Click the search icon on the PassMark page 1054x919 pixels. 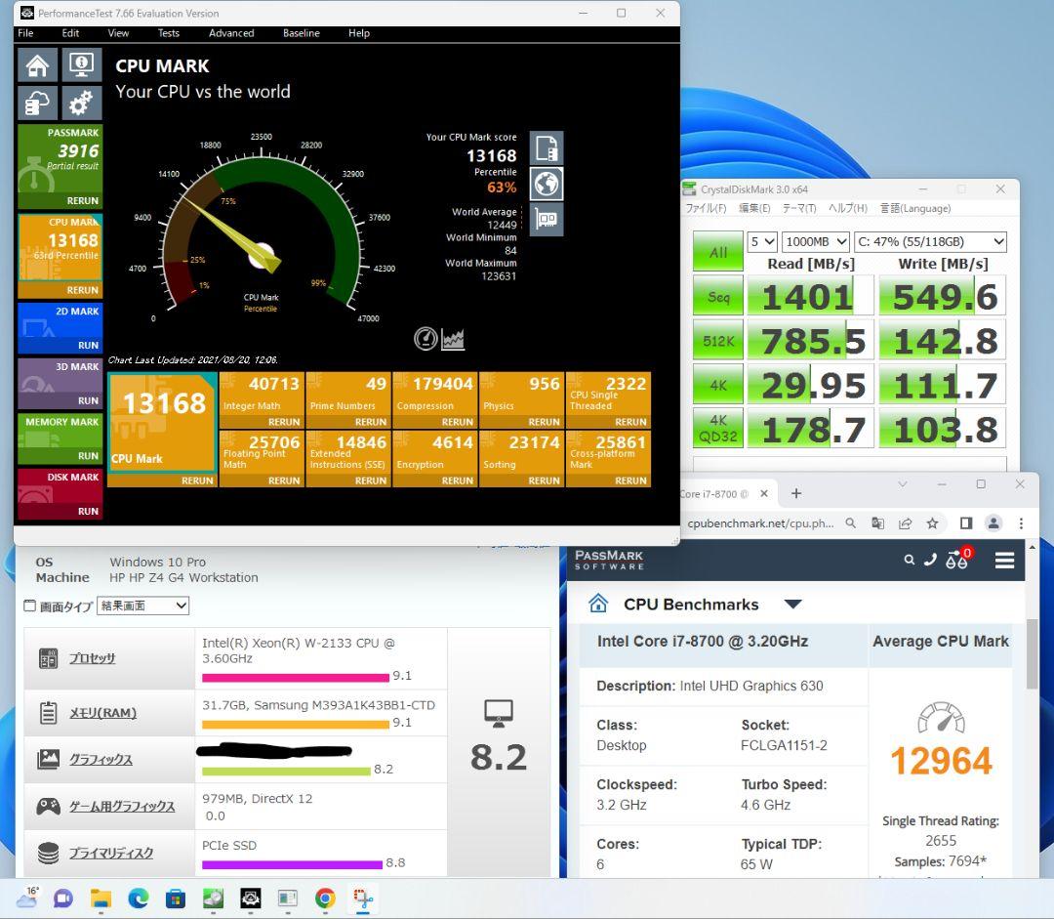point(910,560)
